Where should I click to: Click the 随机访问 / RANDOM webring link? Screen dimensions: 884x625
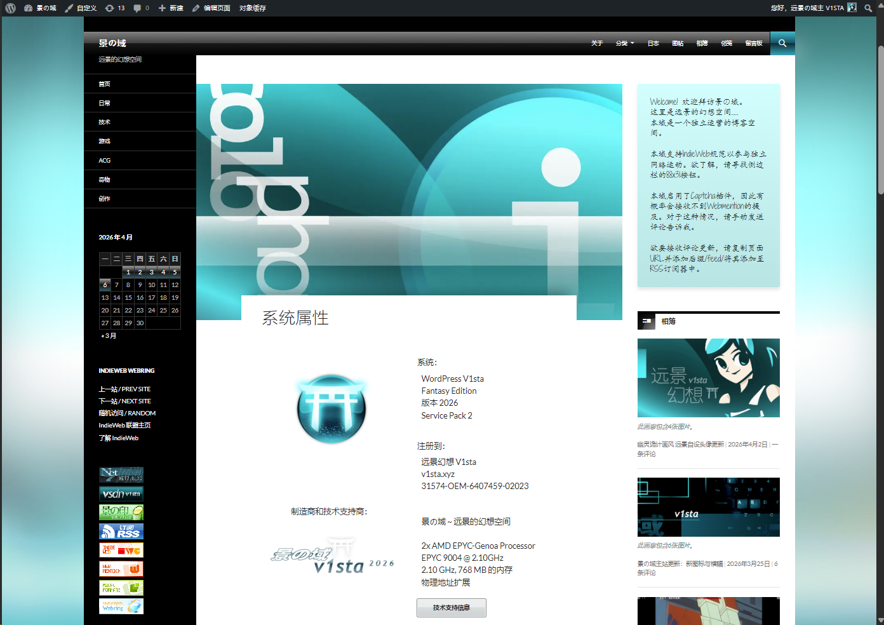tap(127, 413)
